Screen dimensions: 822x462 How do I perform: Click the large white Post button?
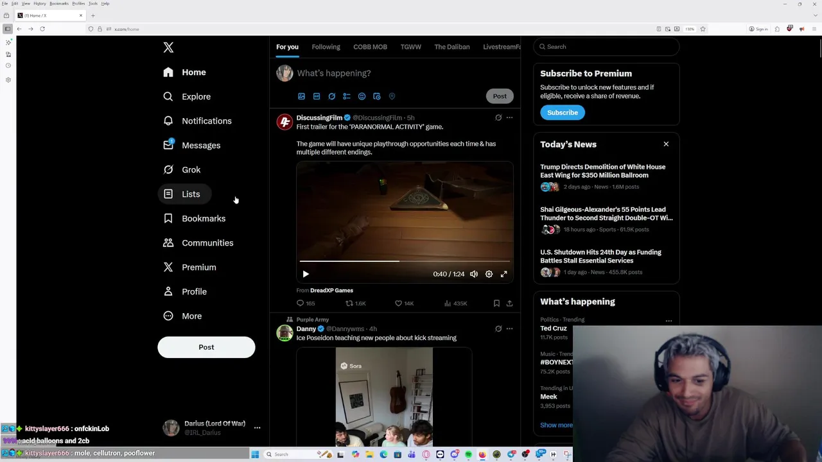coord(206,347)
